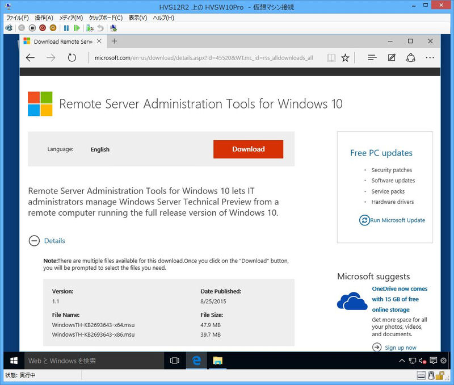Open Edge More actions menu
This screenshot has height=385, width=454.
click(x=430, y=58)
